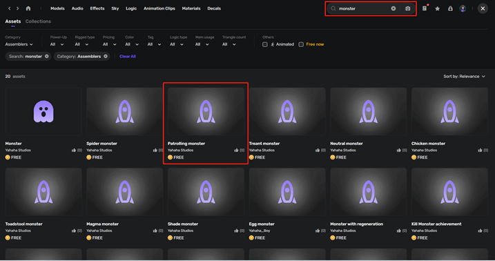The width and height of the screenshot is (495, 261).
Task: Open the Materials menu
Action: (191, 8)
